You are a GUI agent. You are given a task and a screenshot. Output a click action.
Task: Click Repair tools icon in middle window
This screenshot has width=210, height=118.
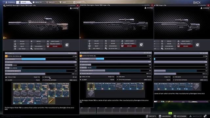coord(106,41)
